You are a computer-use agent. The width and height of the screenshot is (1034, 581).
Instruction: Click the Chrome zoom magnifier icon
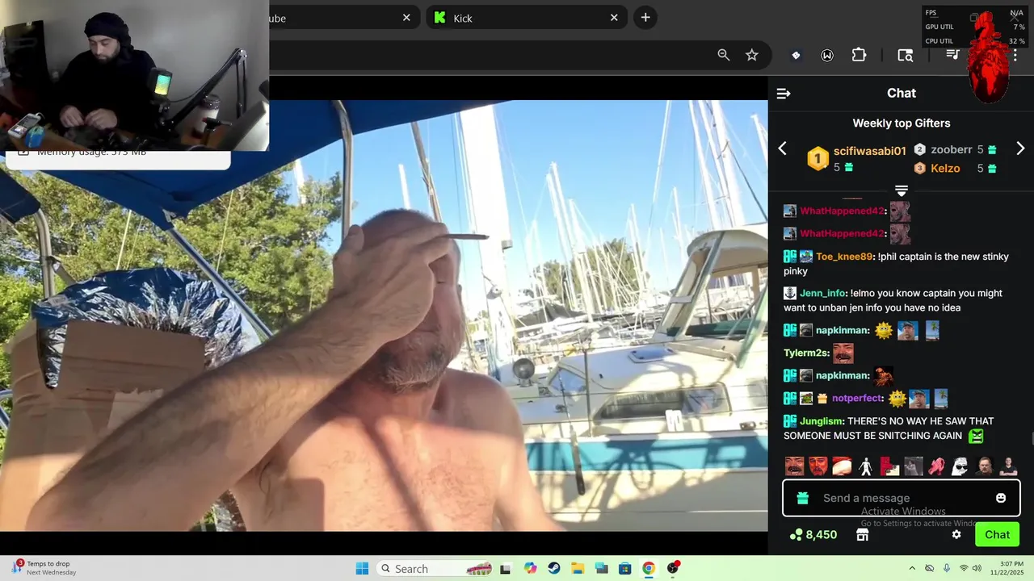[x=723, y=55]
